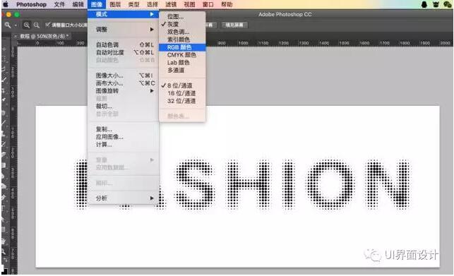454x276 pixels.
Task: Choose RGB 颜色 mode
Action: [x=182, y=47]
